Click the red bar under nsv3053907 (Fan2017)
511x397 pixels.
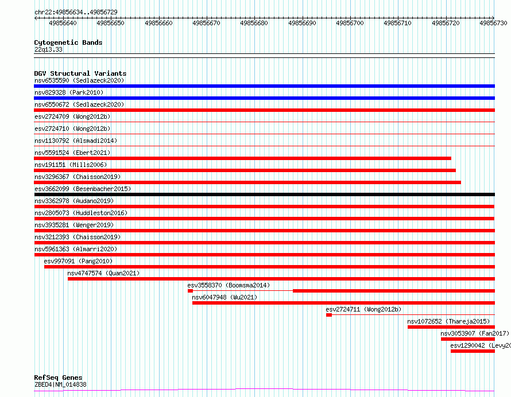(468, 339)
